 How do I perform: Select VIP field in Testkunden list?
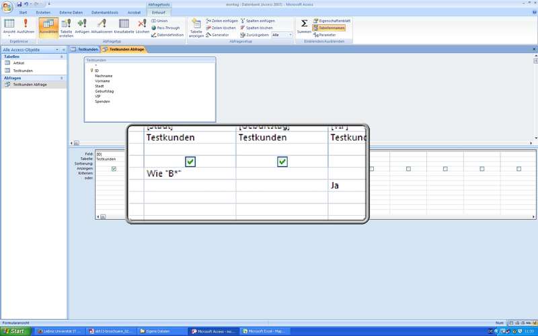(98, 96)
